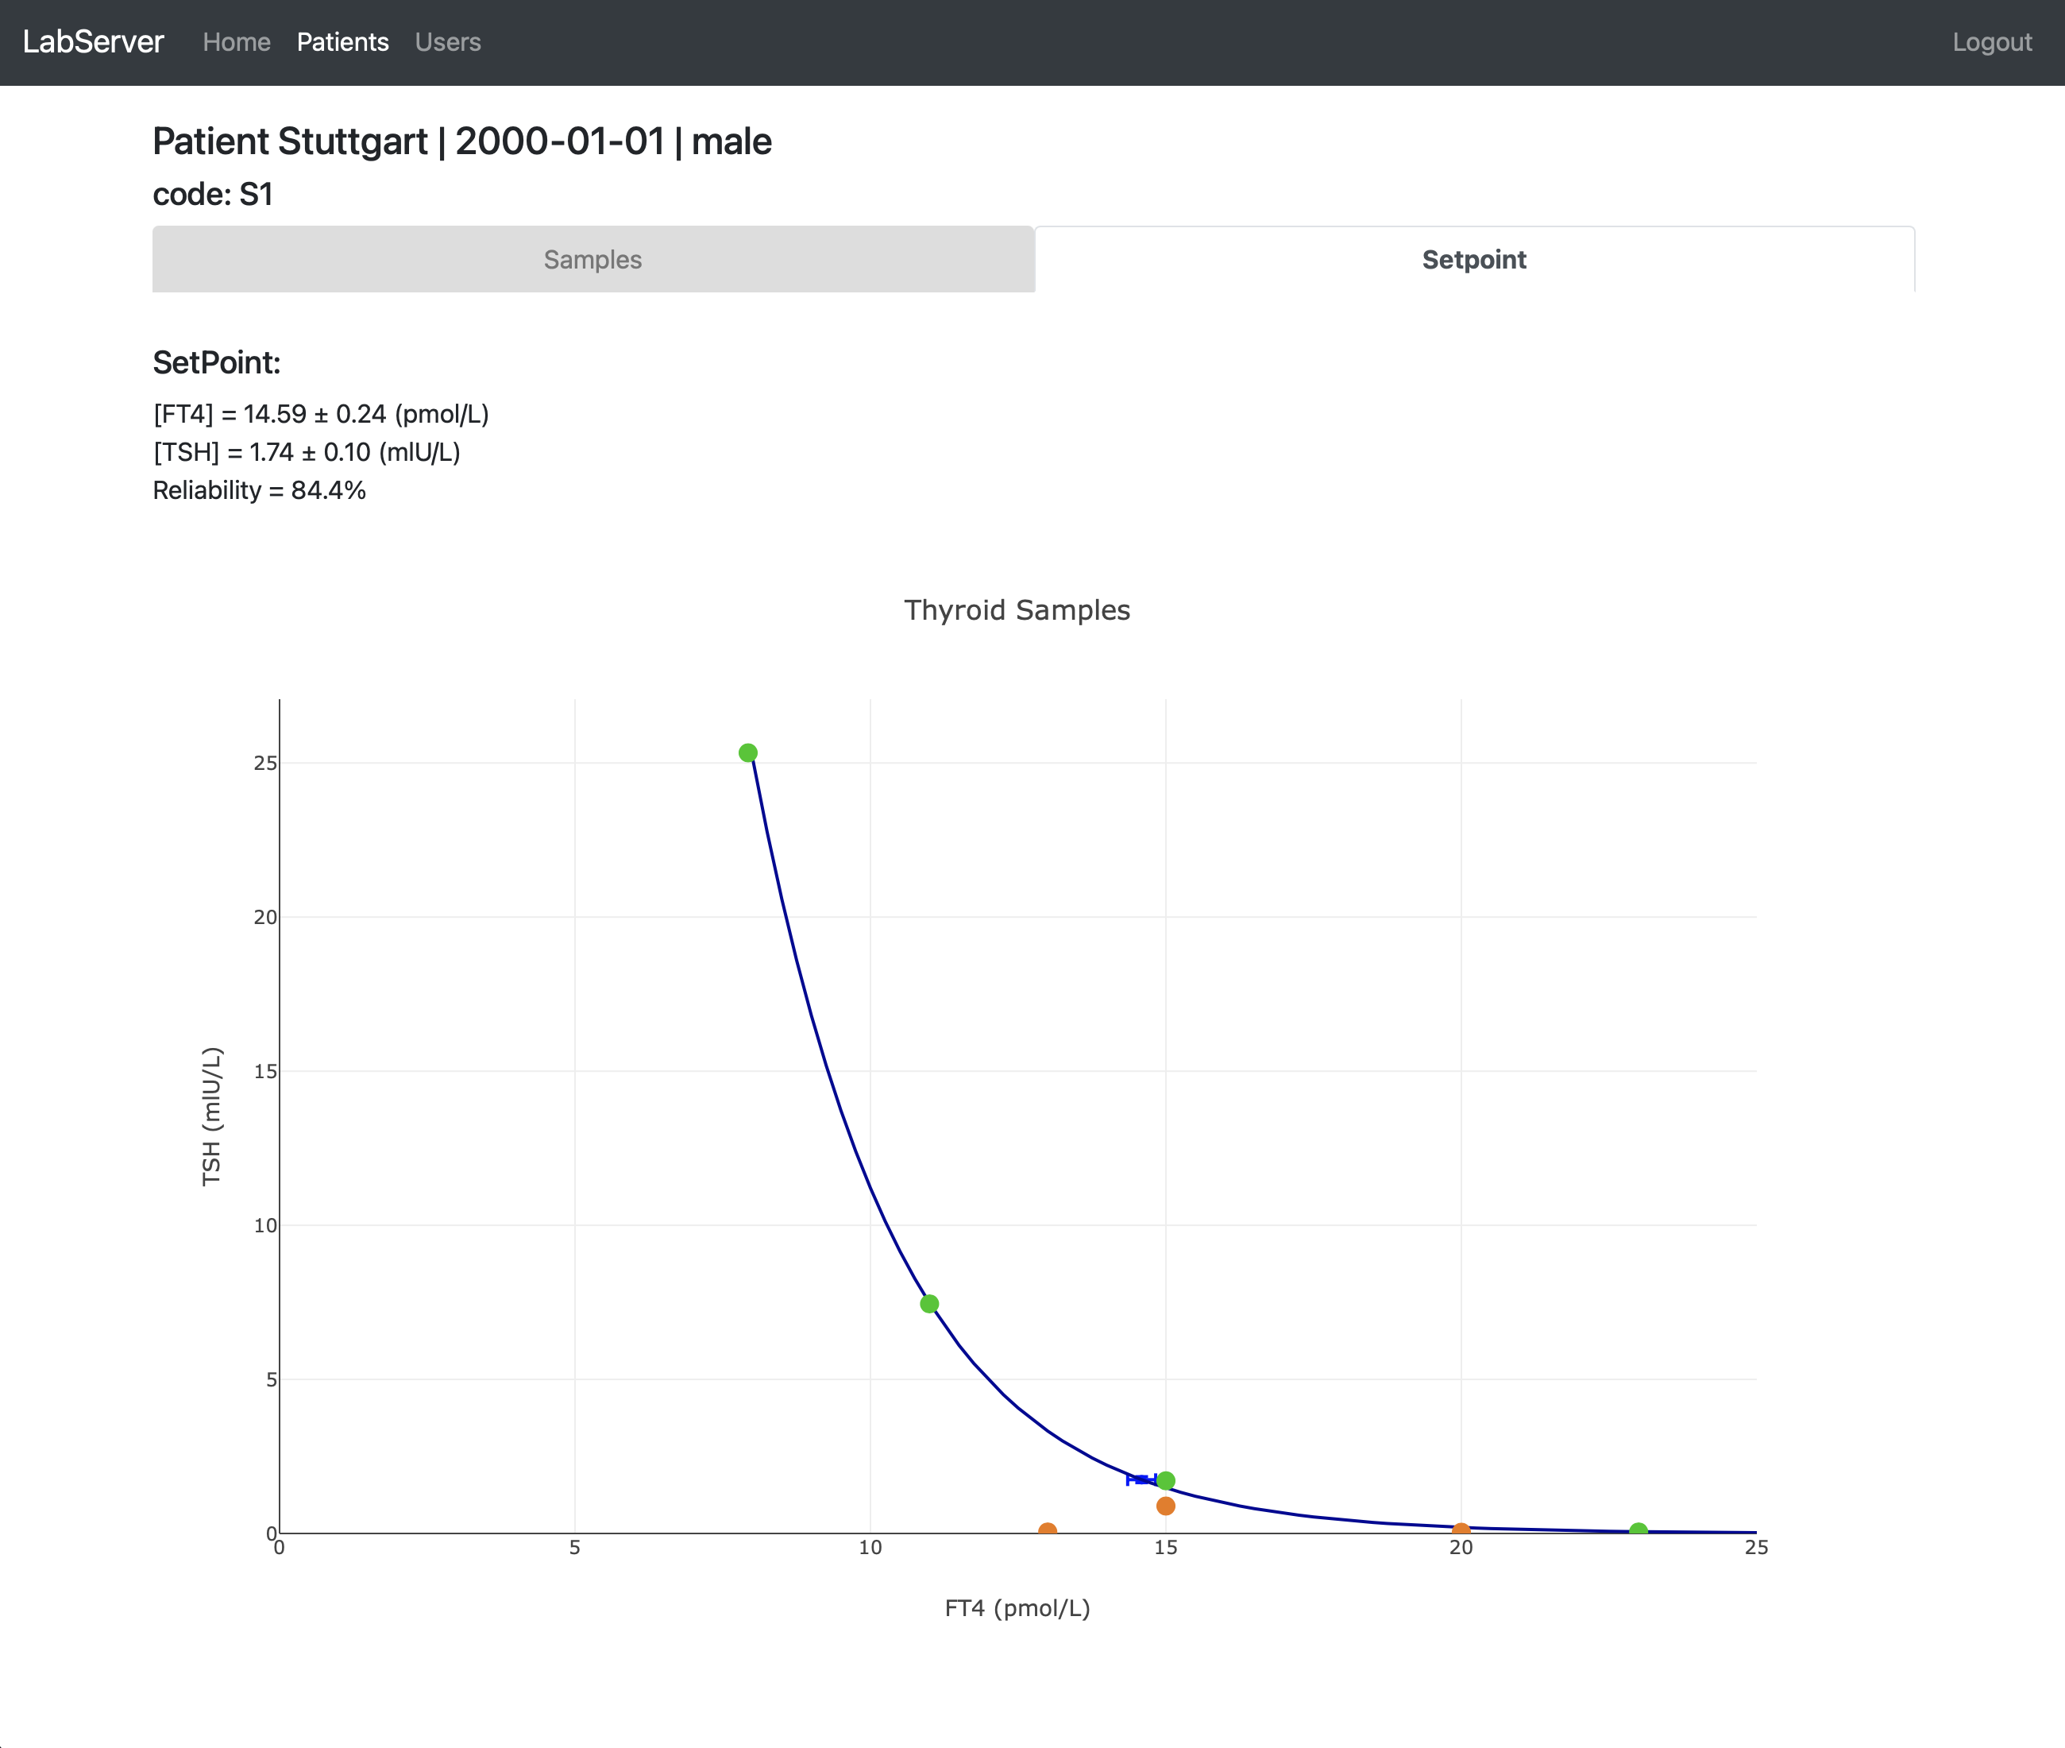This screenshot has height=1748, width=2065.
Task: Select the Setpoint tab
Action: click(x=1473, y=260)
